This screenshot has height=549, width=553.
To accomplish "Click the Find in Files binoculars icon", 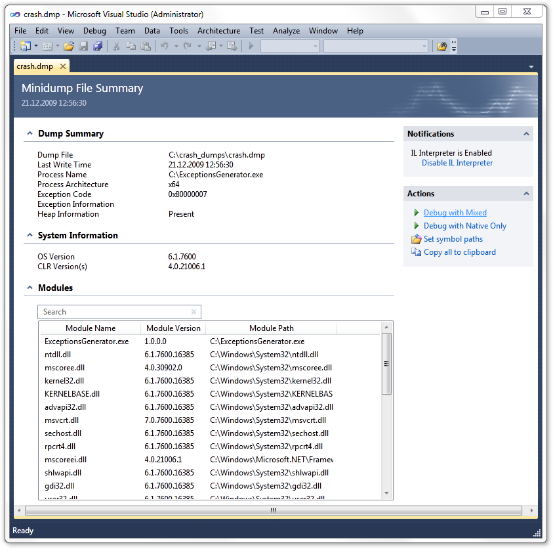I will [x=441, y=46].
